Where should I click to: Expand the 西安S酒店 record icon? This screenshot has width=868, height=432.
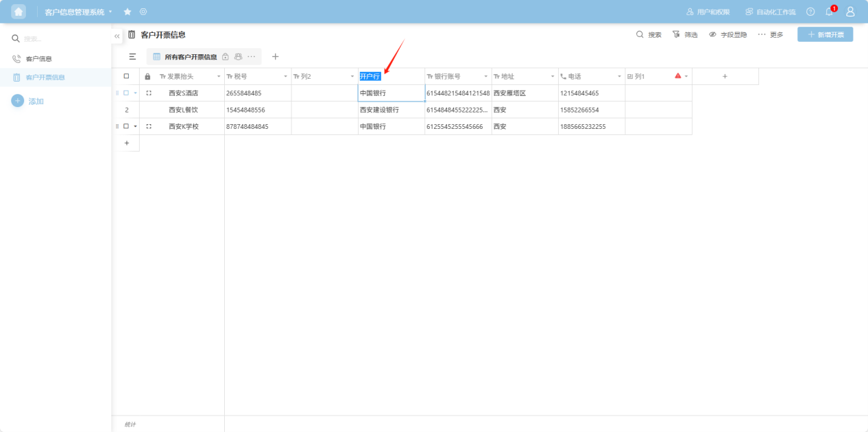point(149,93)
